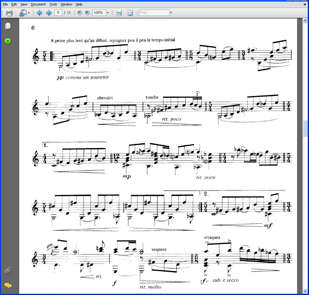The image size is (309, 295).
Task: Click the 'comme un souvenir' marking
Action: 87,77
